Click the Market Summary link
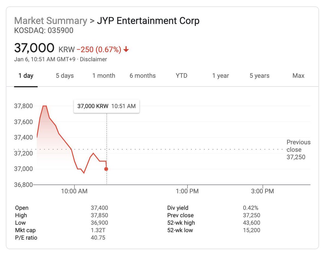 [51, 21]
